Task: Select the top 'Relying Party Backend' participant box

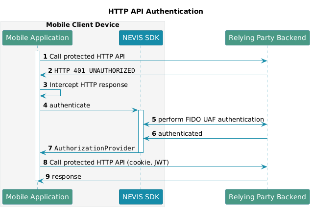Action: 267,38
